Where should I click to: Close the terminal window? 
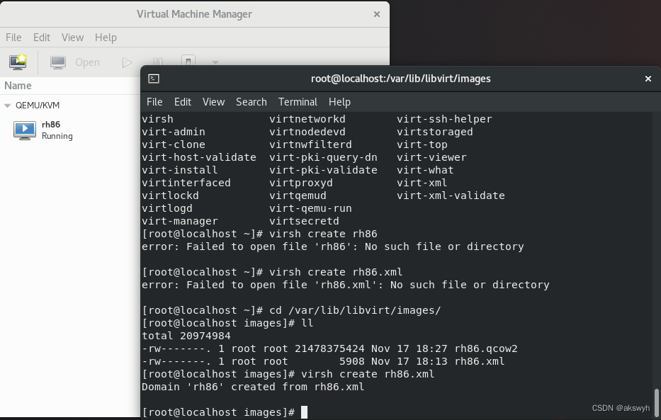coord(648,79)
